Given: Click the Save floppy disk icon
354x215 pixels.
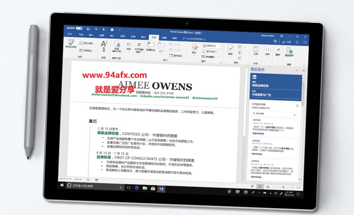Looking at the screenshot, I should 88,29.
